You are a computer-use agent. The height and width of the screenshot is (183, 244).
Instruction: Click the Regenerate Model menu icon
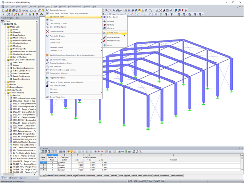point(47,78)
